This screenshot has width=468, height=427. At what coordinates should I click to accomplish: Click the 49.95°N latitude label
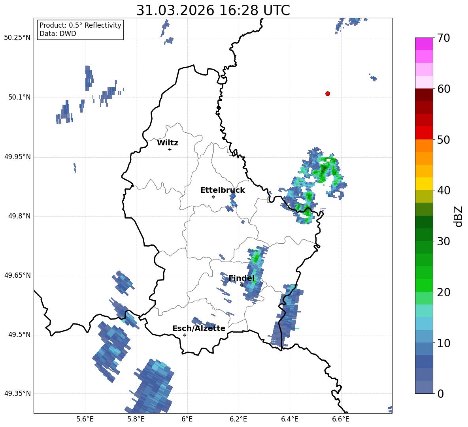[x=17, y=157]
